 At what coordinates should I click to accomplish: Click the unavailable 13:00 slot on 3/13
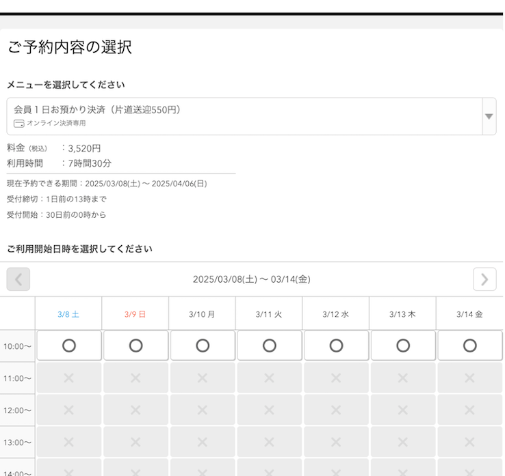coord(403,442)
